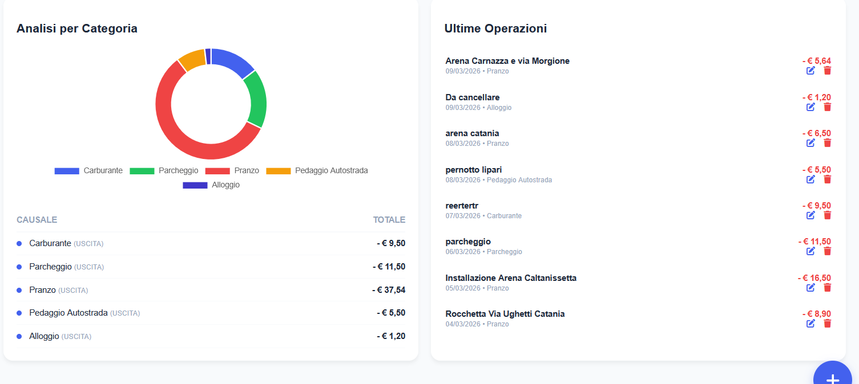
Task: Toggle Parcheggio legend item
Action: click(x=164, y=171)
